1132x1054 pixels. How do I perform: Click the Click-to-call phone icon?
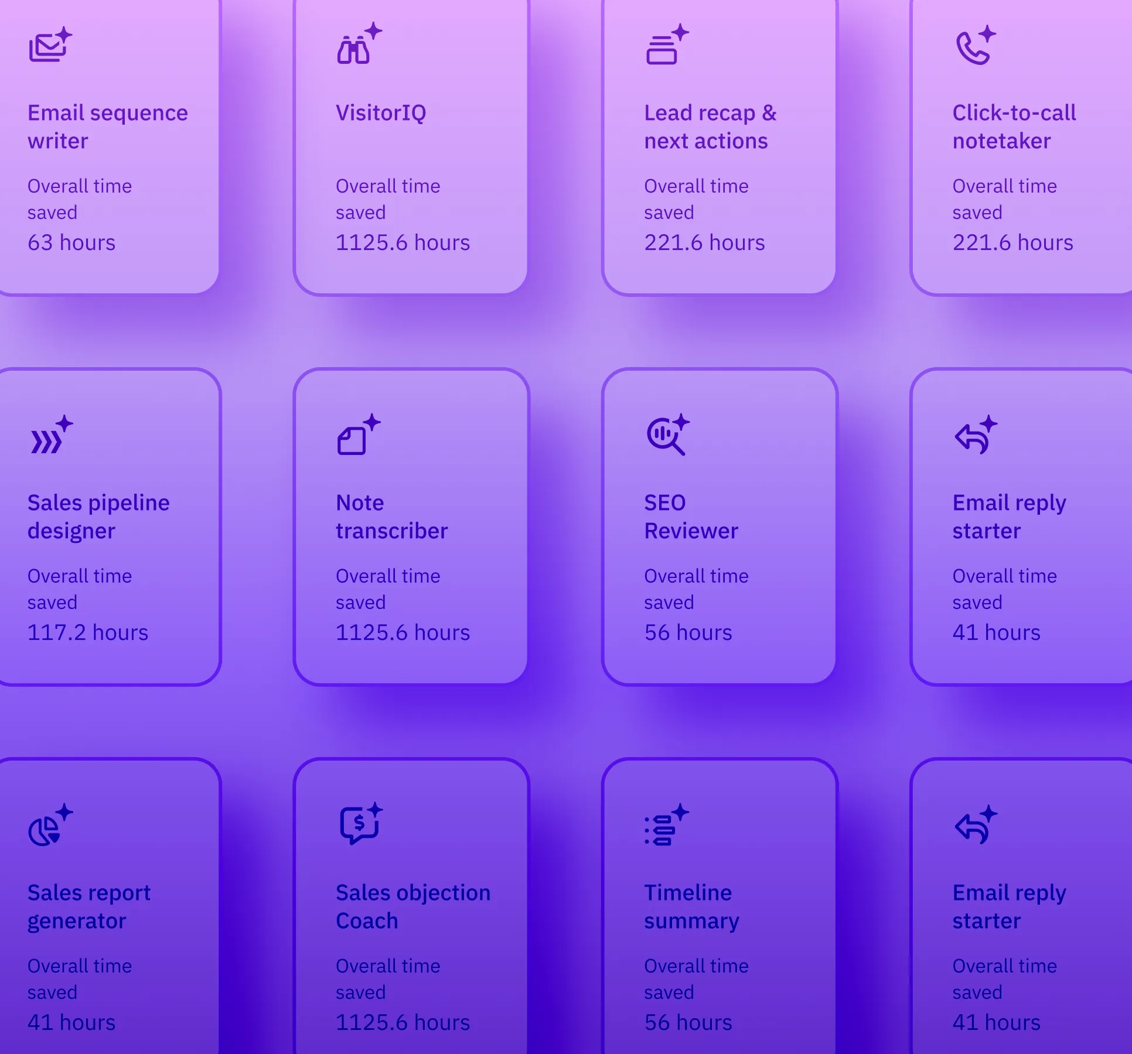point(974,46)
